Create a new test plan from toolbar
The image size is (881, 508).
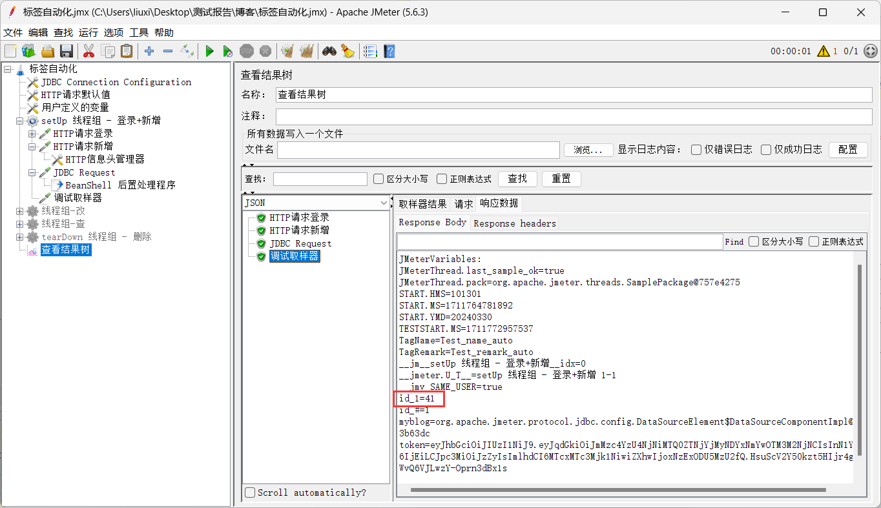click(x=10, y=51)
